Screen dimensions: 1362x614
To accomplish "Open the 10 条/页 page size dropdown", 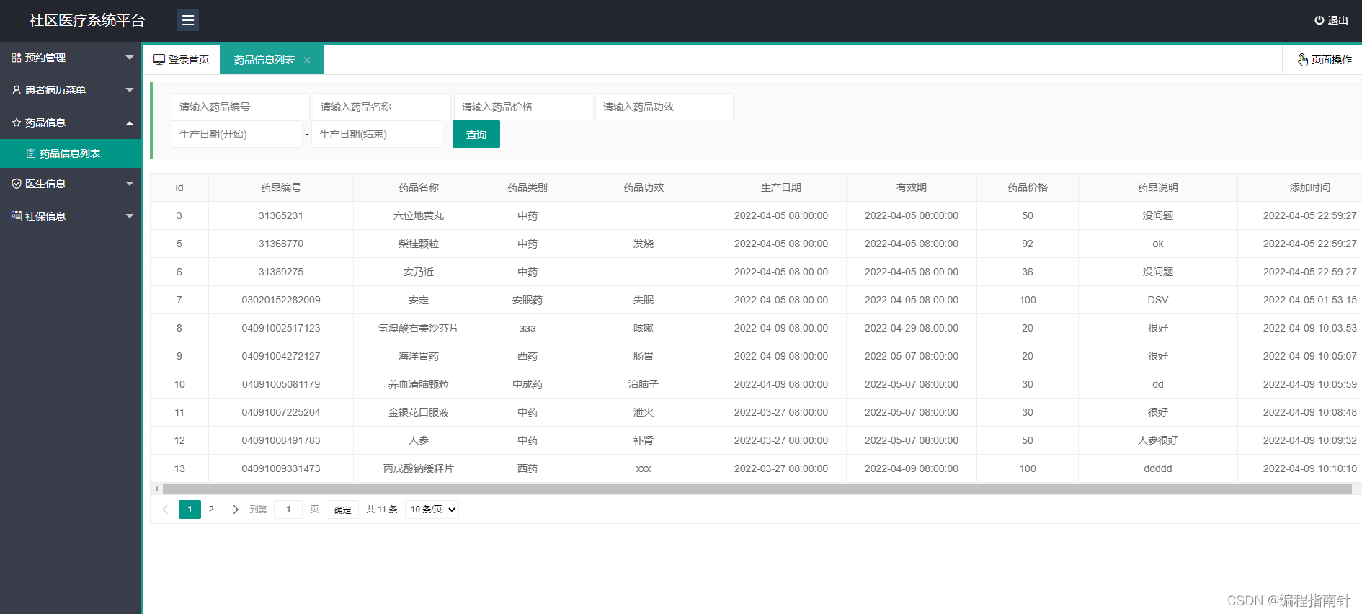I will [432, 510].
